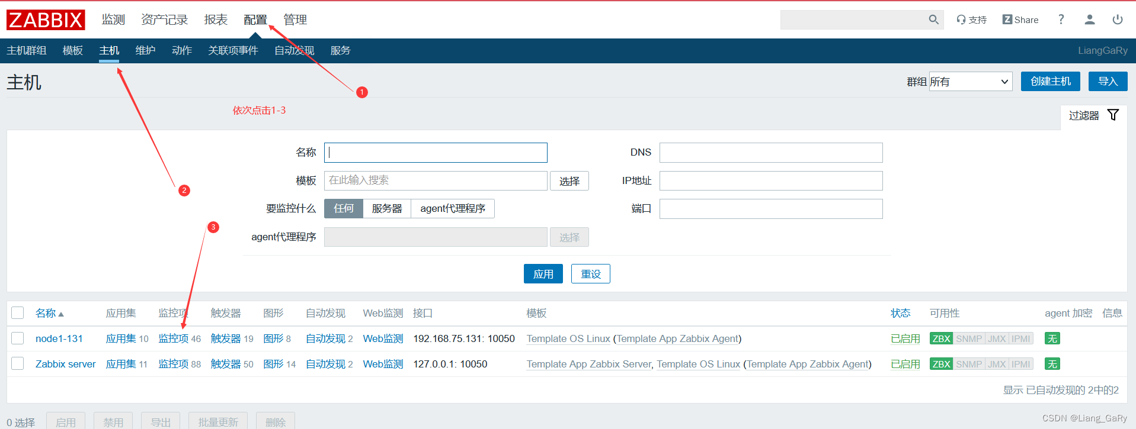
Task: Go to the 关联项事件 submenu
Action: 233,51
